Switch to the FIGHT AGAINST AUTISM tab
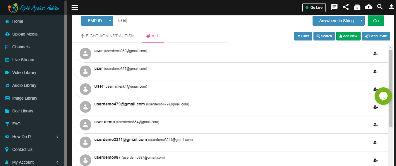This screenshot has width=396, height=166. point(107,36)
